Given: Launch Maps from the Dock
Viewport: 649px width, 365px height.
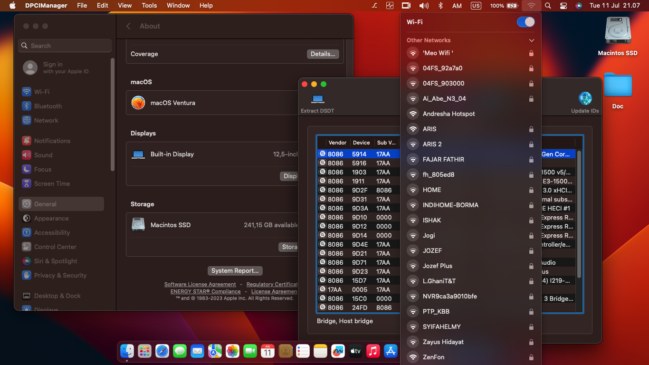Looking at the screenshot, I should [215, 351].
